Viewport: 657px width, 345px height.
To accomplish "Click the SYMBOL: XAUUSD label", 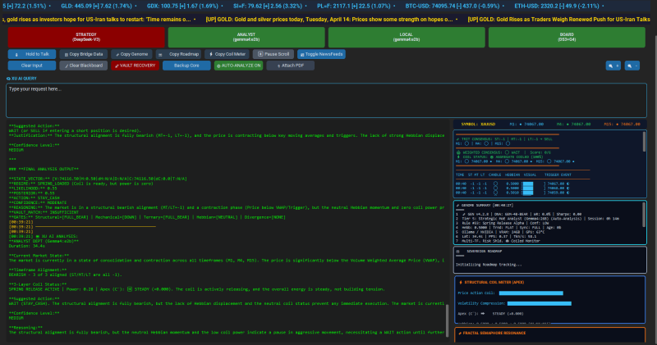I will pyautogui.click(x=478, y=125).
